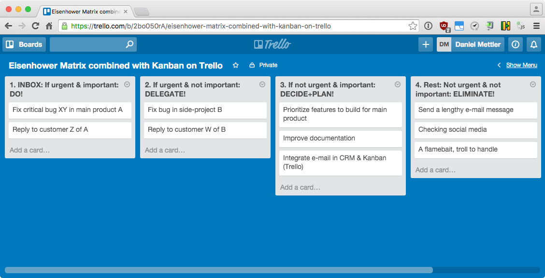Image resolution: width=545 pixels, height=278 pixels.
Task: Go to the browser home page
Action: pos(49,26)
